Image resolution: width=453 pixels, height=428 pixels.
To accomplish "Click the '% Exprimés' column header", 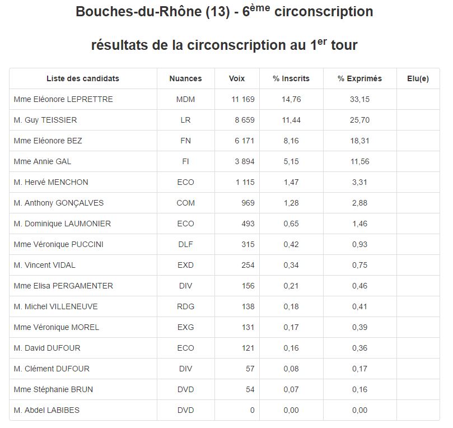I will pyautogui.click(x=359, y=78).
